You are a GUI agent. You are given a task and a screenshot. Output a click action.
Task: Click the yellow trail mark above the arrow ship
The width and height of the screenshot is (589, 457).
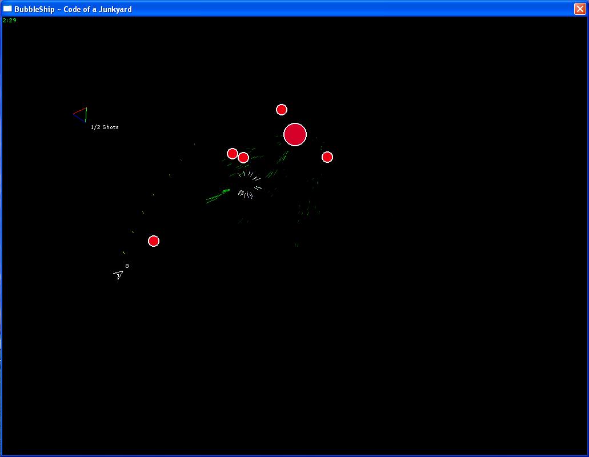pos(123,252)
